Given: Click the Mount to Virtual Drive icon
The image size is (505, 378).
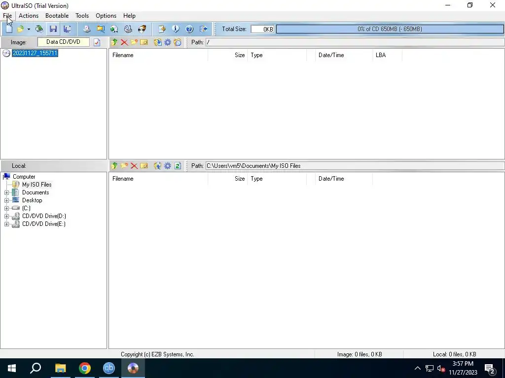Looking at the screenshot, I should [x=128, y=29].
